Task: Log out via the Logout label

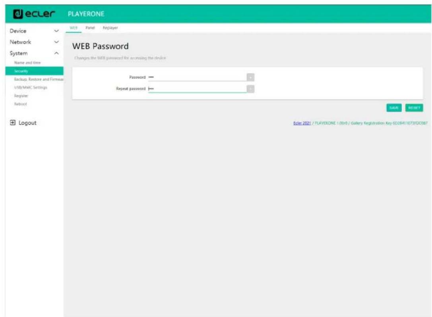Action: (x=27, y=123)
